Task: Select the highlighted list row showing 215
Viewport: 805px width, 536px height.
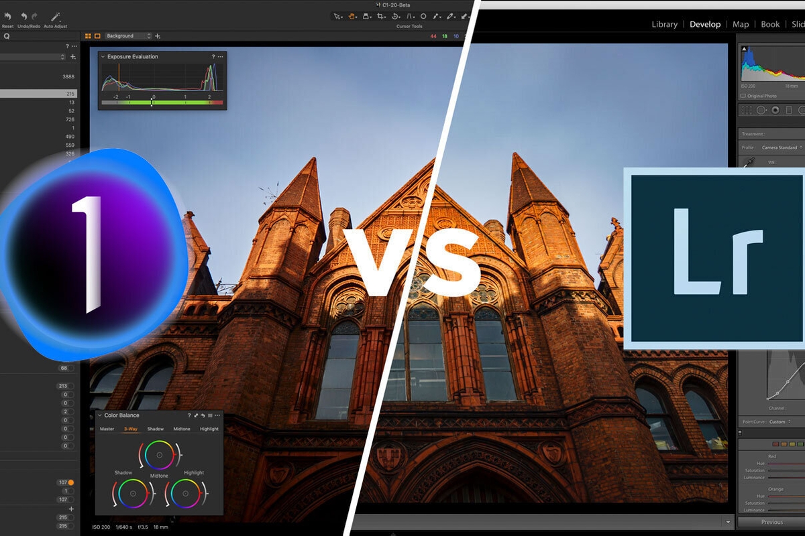Action: (38, 94)
